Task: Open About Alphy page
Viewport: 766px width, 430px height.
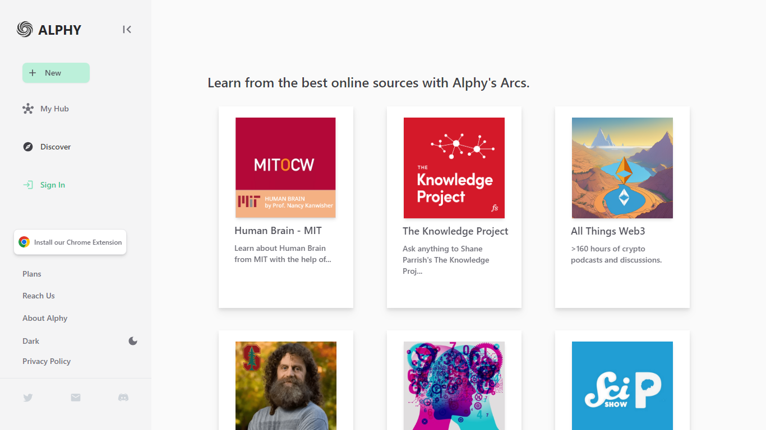Action: 45,318
